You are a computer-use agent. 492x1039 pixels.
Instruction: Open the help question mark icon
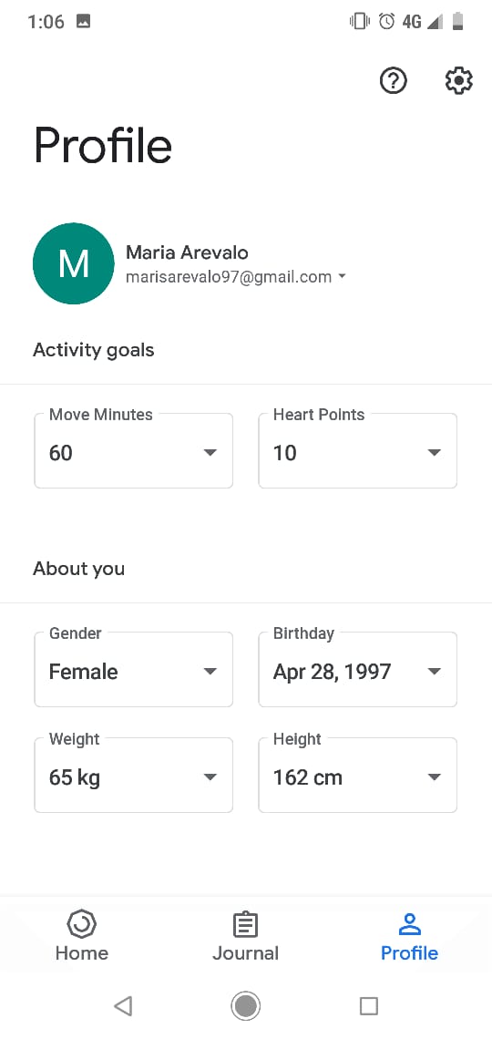394,81
